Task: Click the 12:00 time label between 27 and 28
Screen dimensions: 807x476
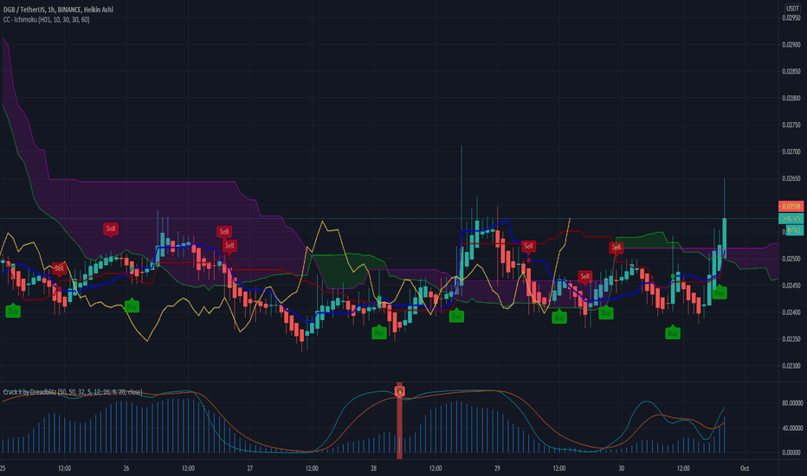Action: pyautogui.click(x=312, y=468)
